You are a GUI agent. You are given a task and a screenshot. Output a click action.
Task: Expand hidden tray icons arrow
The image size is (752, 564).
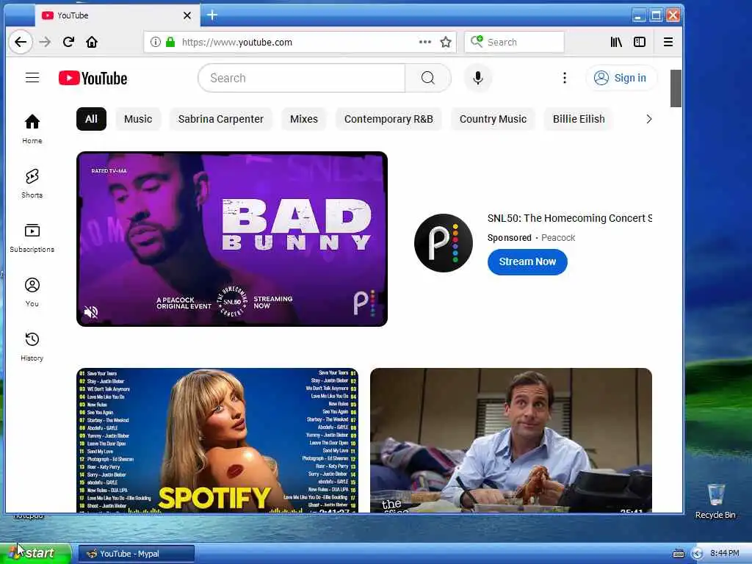(698, 554)
